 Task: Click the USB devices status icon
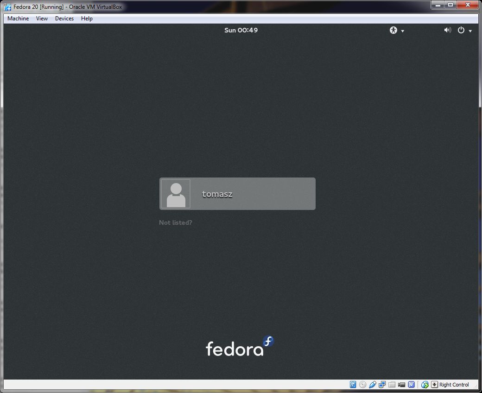point(373,384)
